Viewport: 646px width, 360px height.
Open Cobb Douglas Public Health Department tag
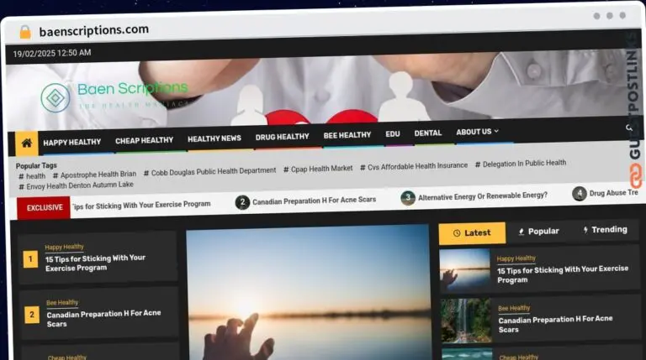209,172
